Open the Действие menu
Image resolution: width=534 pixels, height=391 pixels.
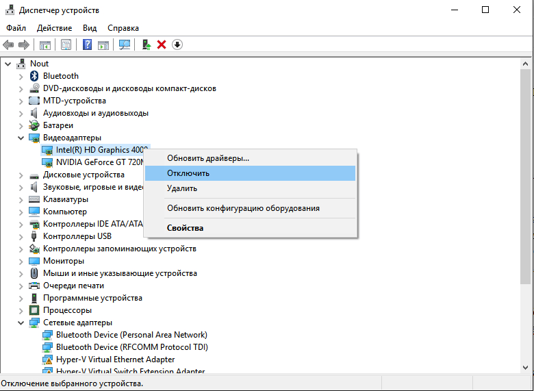pos(54,28)
